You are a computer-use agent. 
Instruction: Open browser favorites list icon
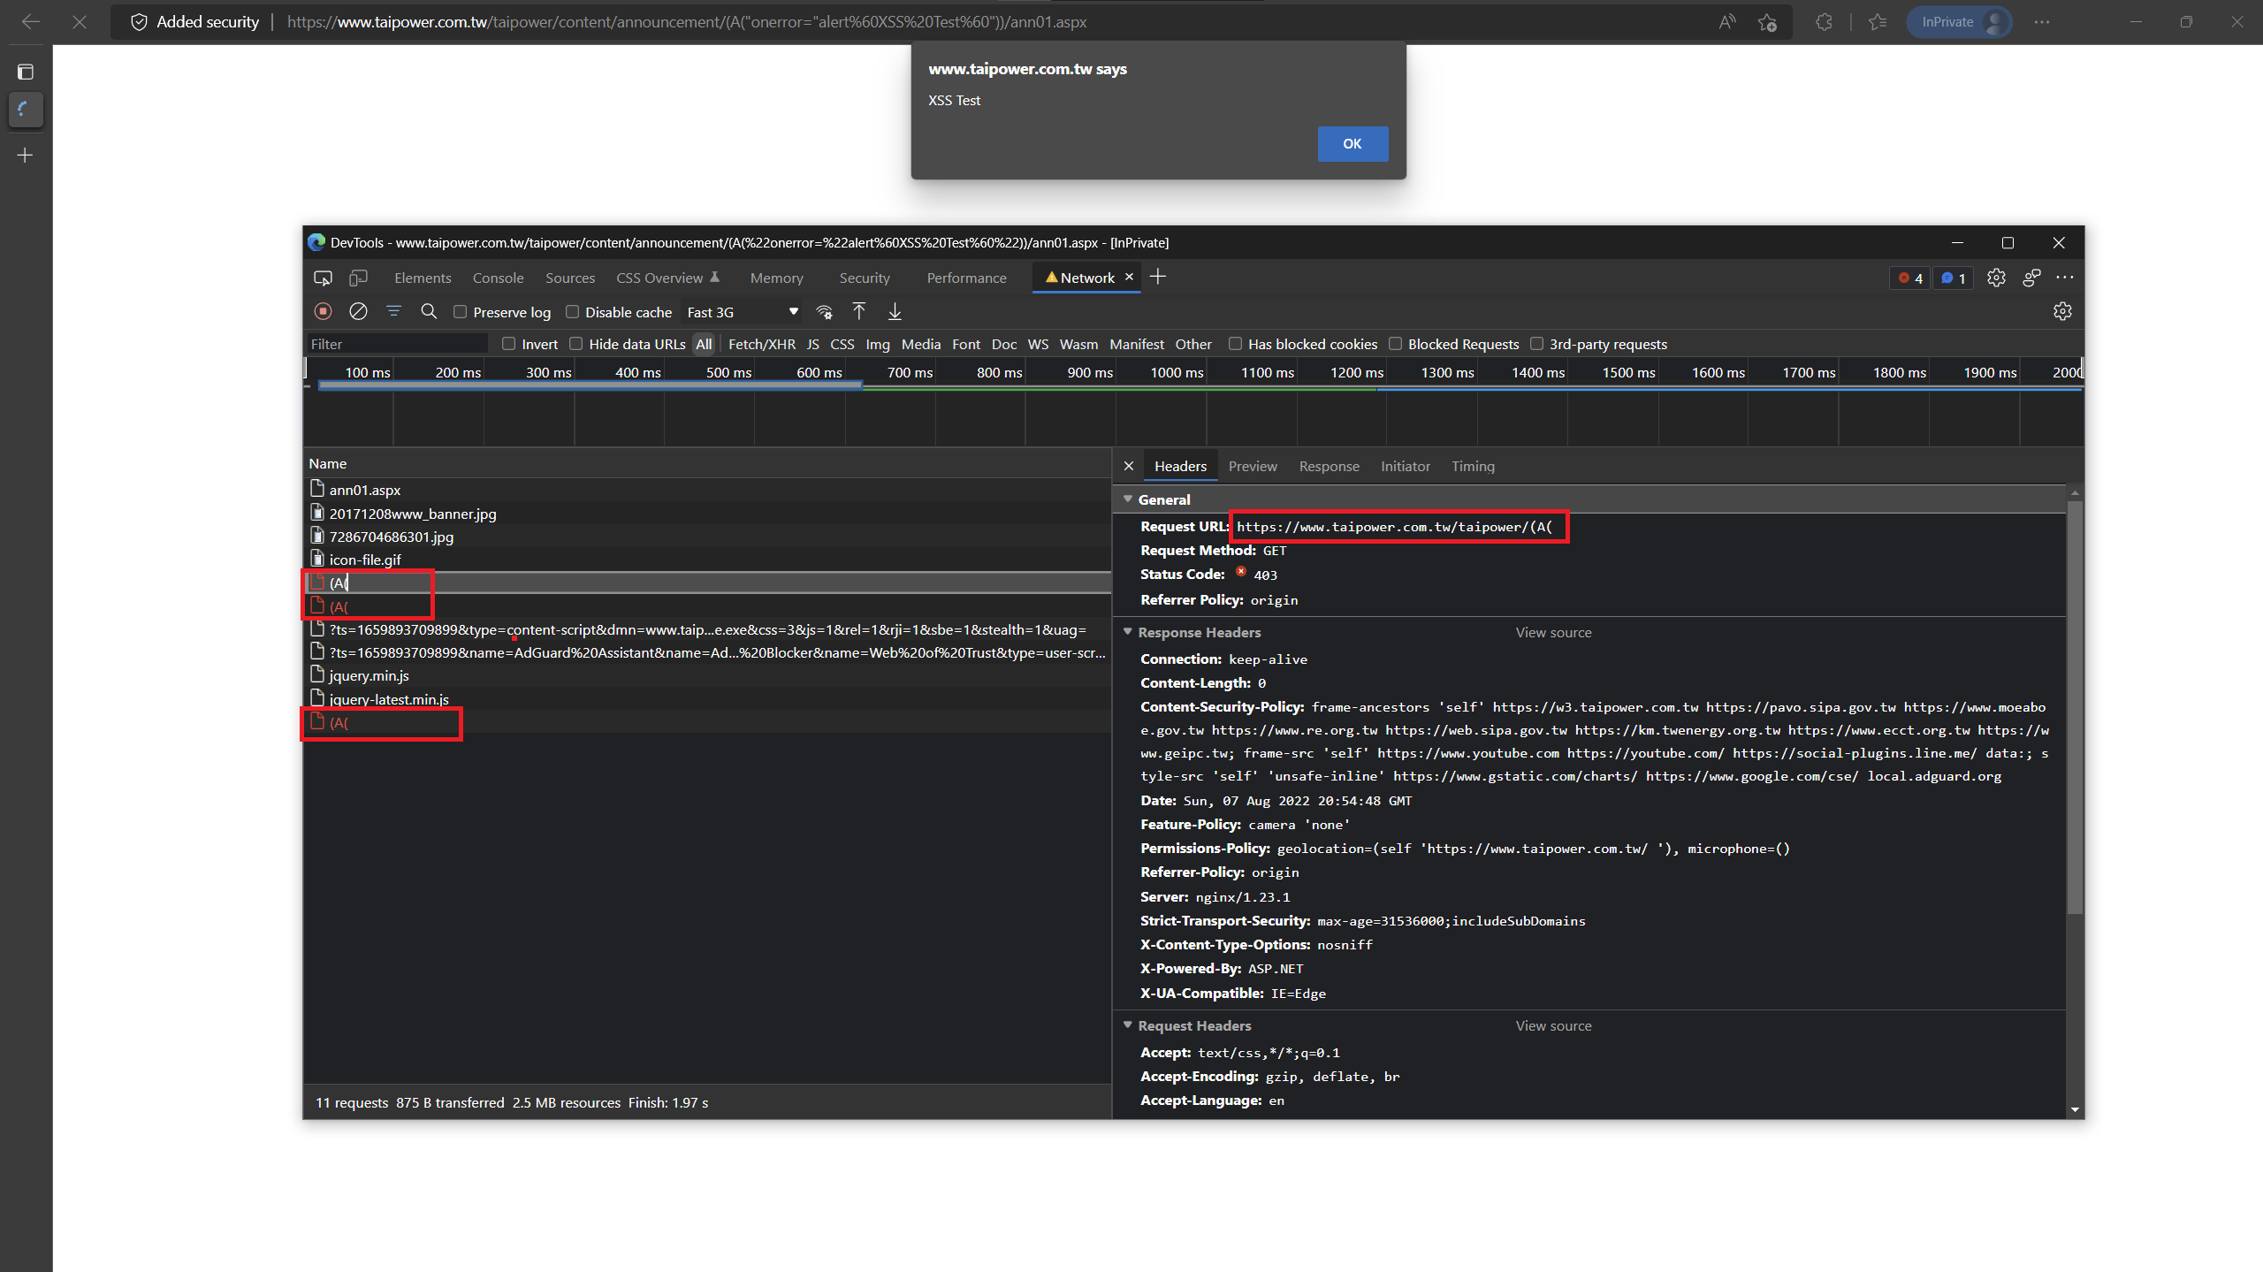1878,22
